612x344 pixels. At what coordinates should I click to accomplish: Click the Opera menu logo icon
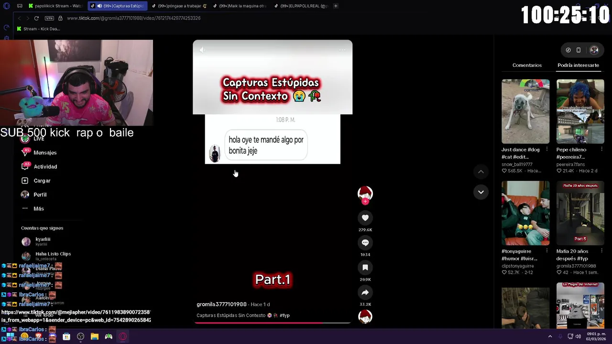[x=6, y=6]
